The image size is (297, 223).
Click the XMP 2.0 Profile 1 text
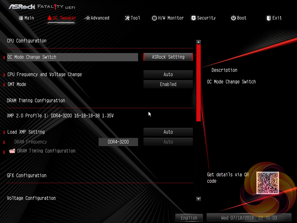pos(60,116)
